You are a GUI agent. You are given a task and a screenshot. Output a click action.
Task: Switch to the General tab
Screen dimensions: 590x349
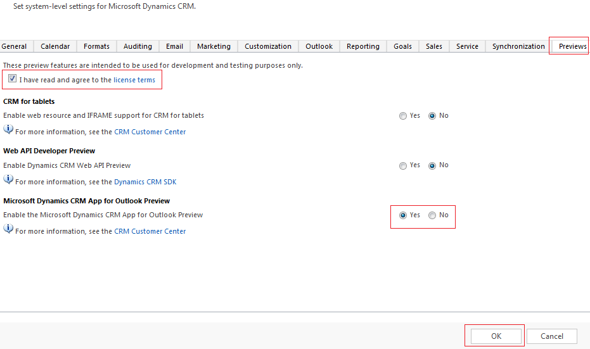[x=16, y=46]
